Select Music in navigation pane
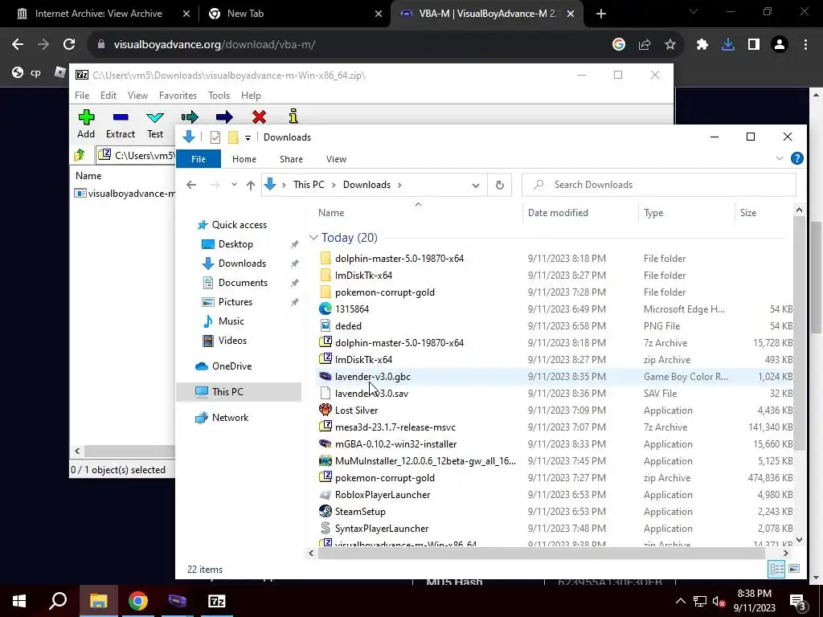Image resolution: width=823 pixels, height=617 pixels. 231,321
